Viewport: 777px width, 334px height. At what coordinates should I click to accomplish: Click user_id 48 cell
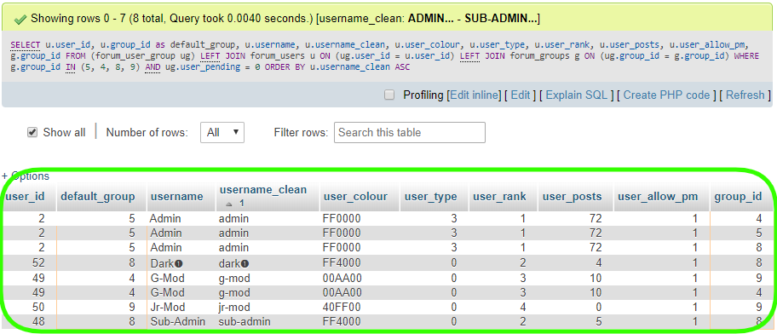point(29,321)
